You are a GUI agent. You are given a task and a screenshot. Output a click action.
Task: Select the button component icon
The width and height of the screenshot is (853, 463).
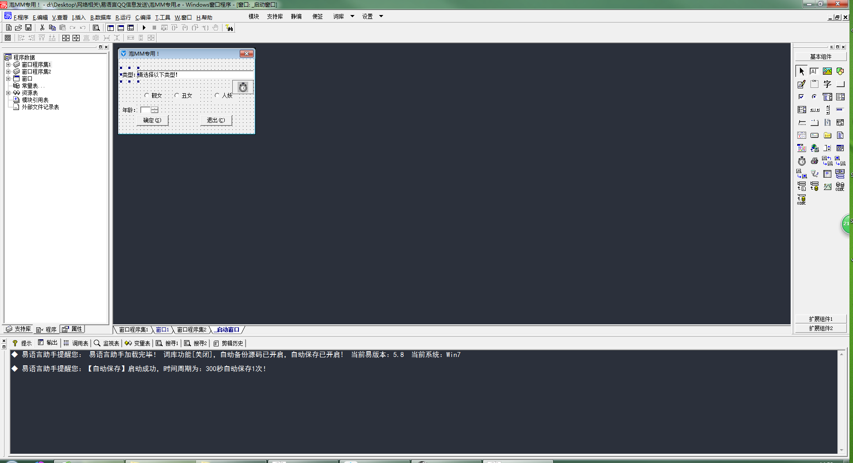pos(840,84)
